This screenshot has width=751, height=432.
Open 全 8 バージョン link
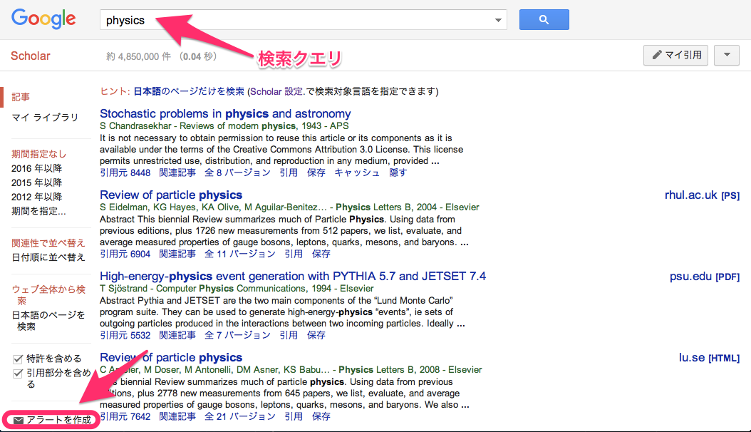point(237,173)
